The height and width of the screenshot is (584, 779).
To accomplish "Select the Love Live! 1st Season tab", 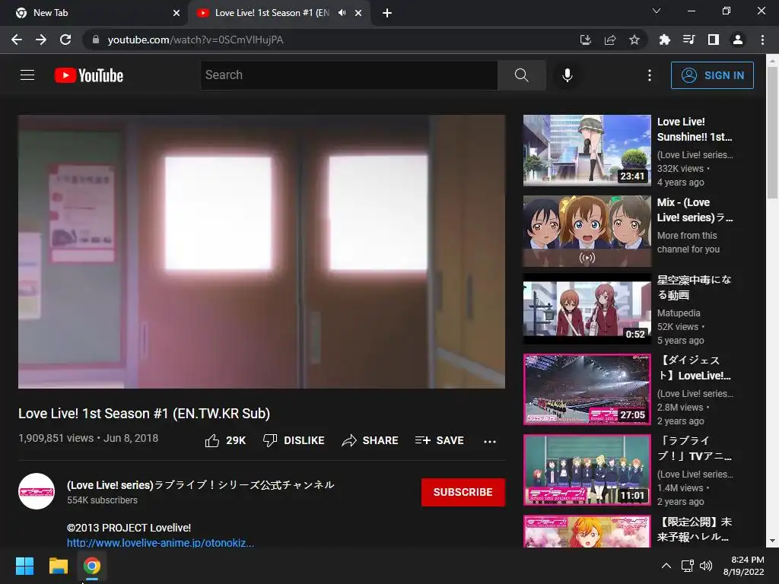I will click(x=272, y=13).
